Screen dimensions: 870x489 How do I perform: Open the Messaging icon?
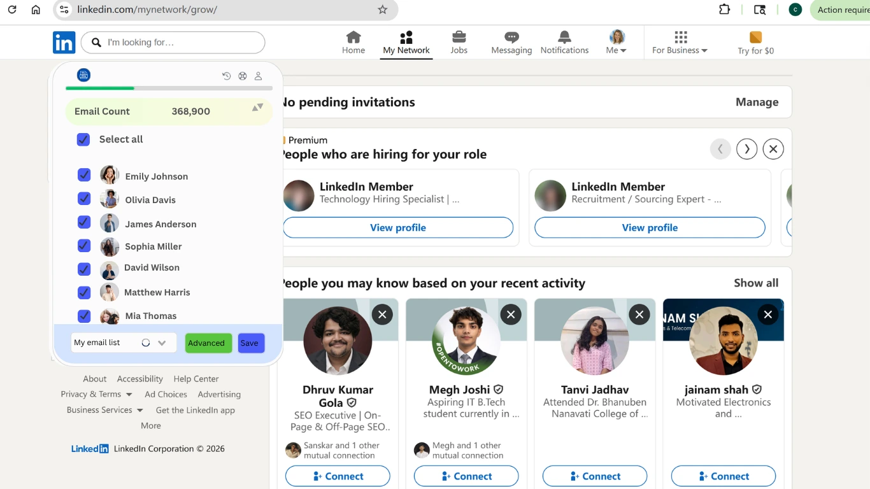pyautogui.click(x=511, y=38)
